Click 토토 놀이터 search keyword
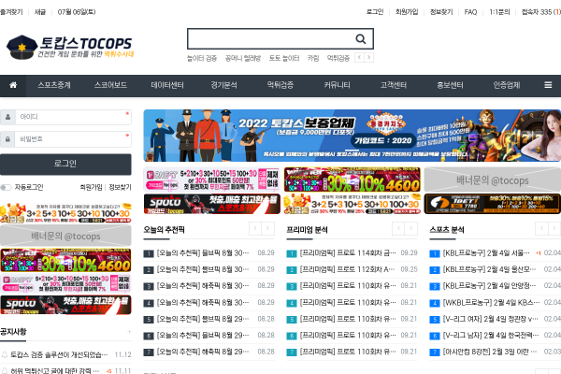The height and width of the screenshot is (374, 561). point(284,58)
